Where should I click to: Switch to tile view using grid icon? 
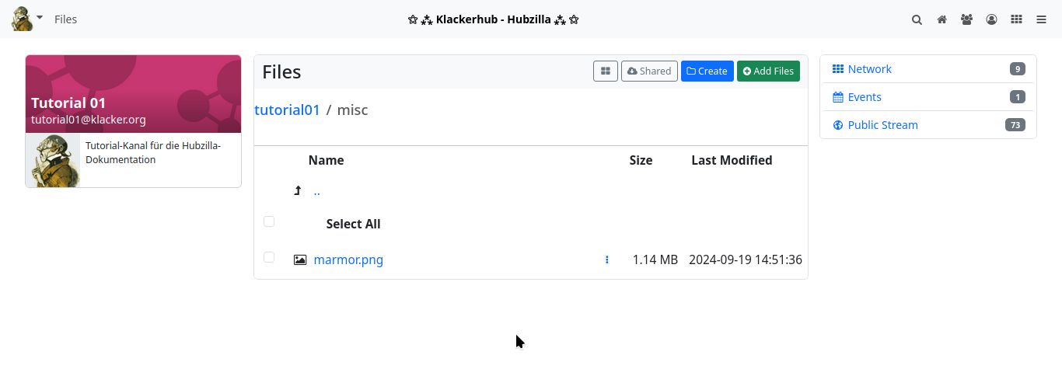(606, 71)
